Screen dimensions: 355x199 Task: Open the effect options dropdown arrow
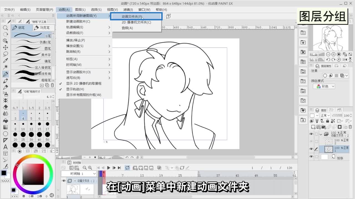[347, 75]
